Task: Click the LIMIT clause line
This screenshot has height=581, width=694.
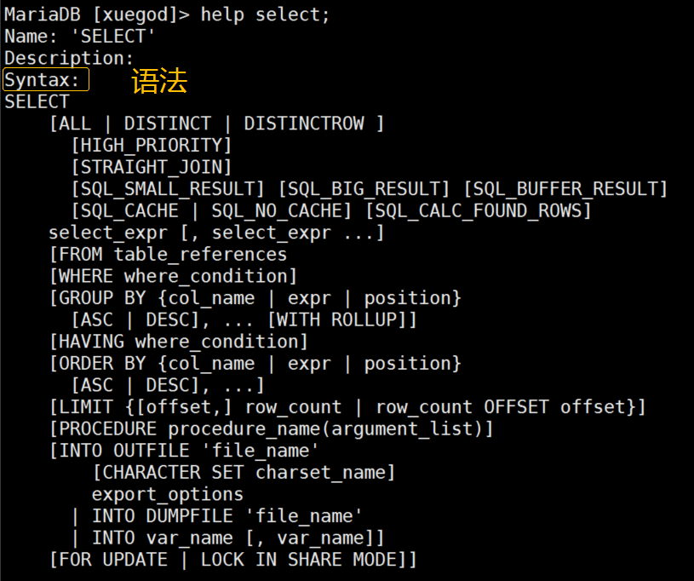Action: tap(347, 407)
